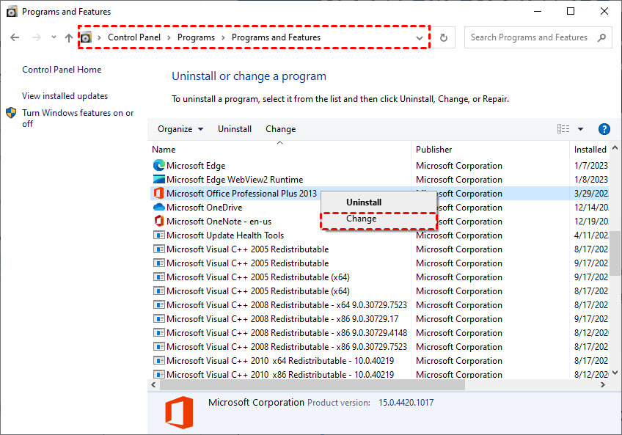Click the Microsoft OneDrive cloud icon

158,208
